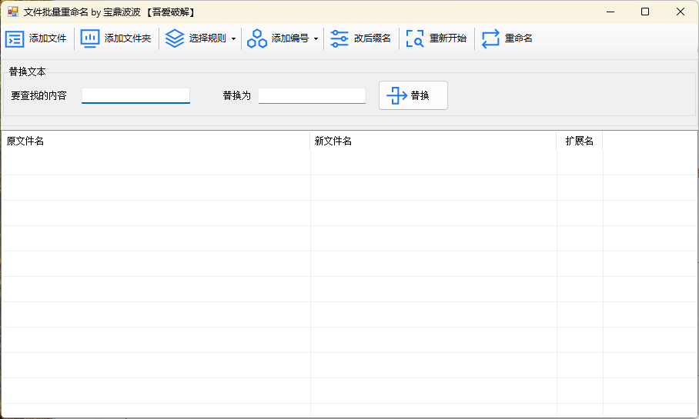Click the 添加编号 hexagons icon
The width and height of the screenshot is (699, 419).
257,38
